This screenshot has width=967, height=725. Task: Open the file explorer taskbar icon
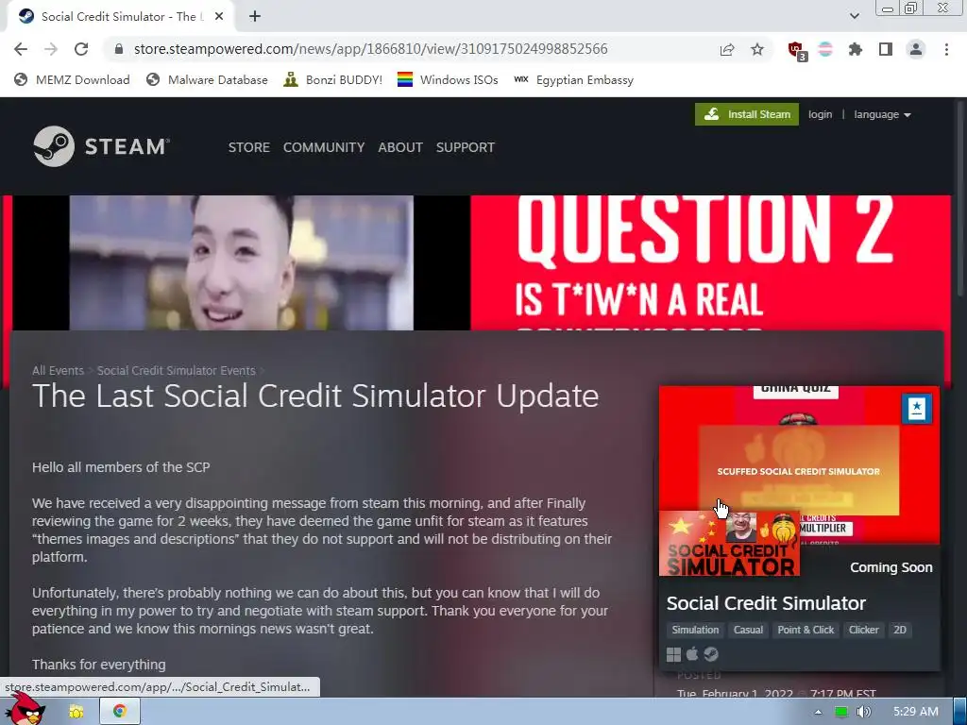pos(76,712)
